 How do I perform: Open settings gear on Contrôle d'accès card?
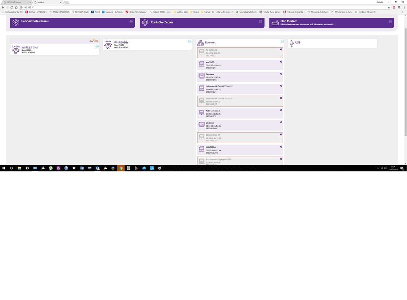(261, 22)
